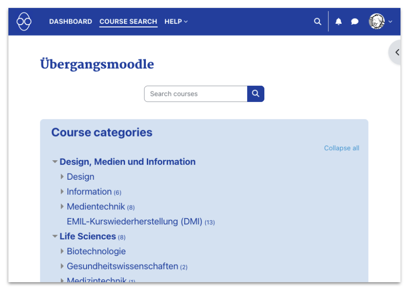Click the Collapse all link
Screen dimensions: 408x291
(341, 148)
